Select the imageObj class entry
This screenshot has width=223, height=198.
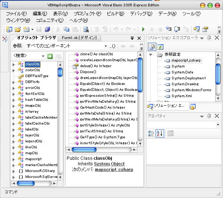(33, 106)
